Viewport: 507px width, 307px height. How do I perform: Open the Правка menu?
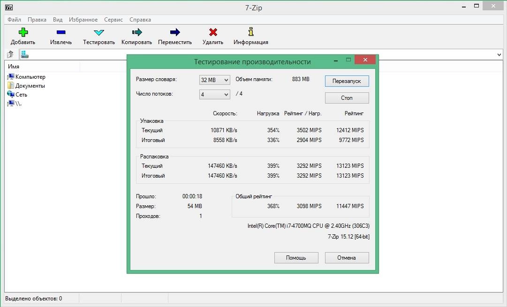37,20
